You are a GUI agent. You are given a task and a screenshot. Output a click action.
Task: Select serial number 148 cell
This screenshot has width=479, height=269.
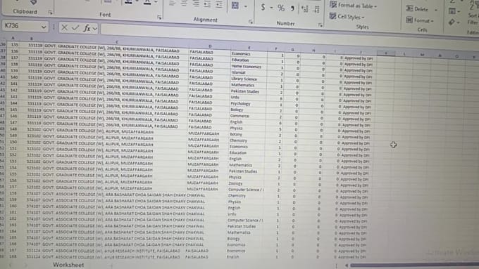click(13, 129)
